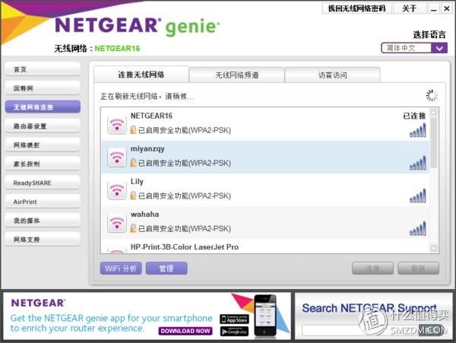Click the WiFi 分析 button

[x=121, y=268]
